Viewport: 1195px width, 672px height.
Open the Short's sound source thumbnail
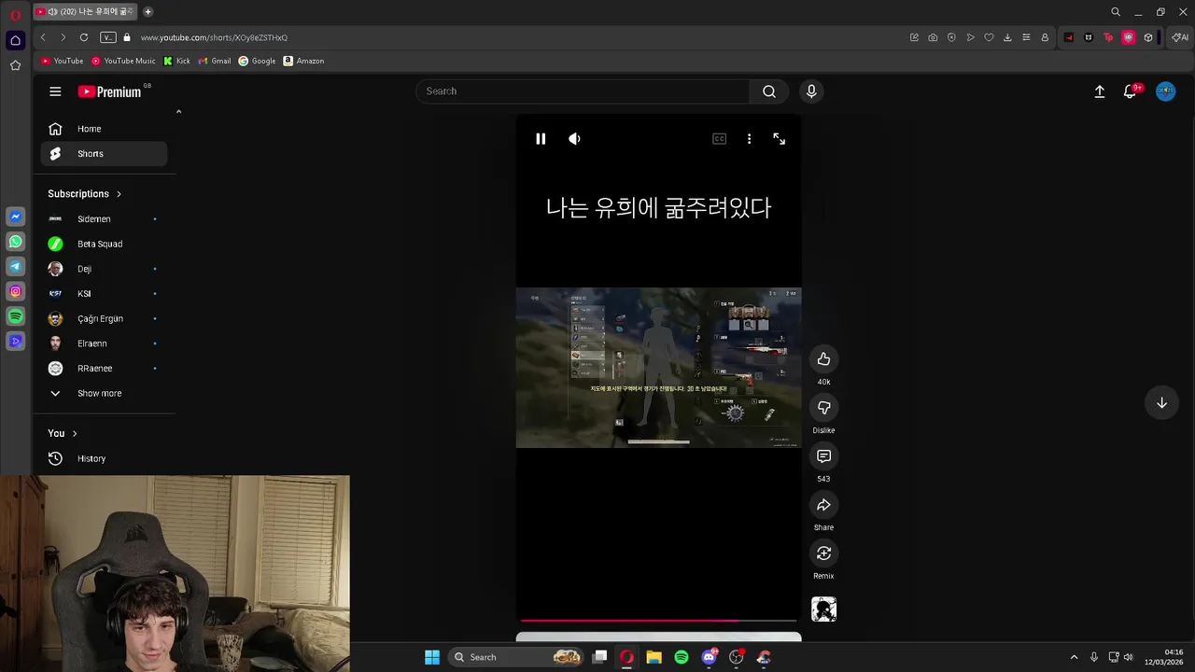click(823, 609)
